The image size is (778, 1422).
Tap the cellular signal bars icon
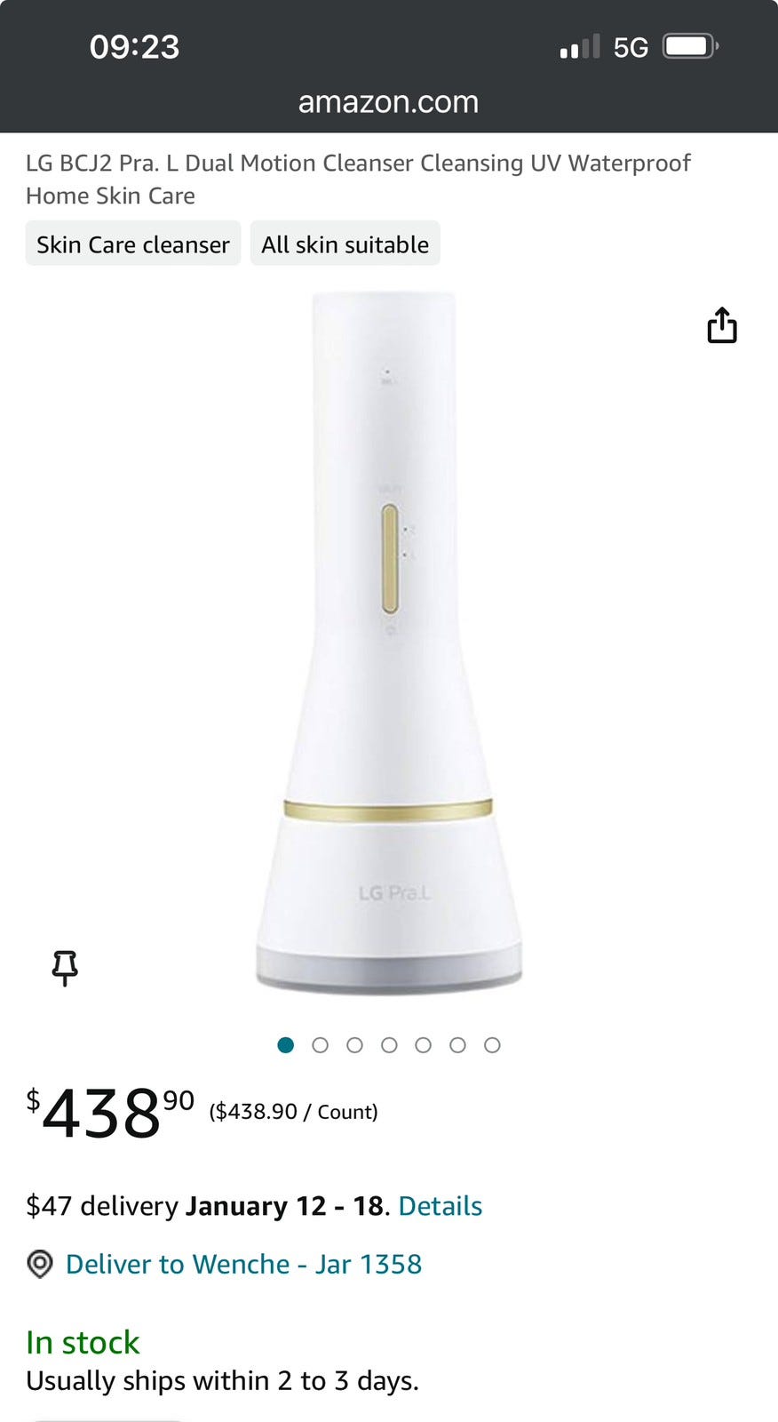(x=580, y=47)
